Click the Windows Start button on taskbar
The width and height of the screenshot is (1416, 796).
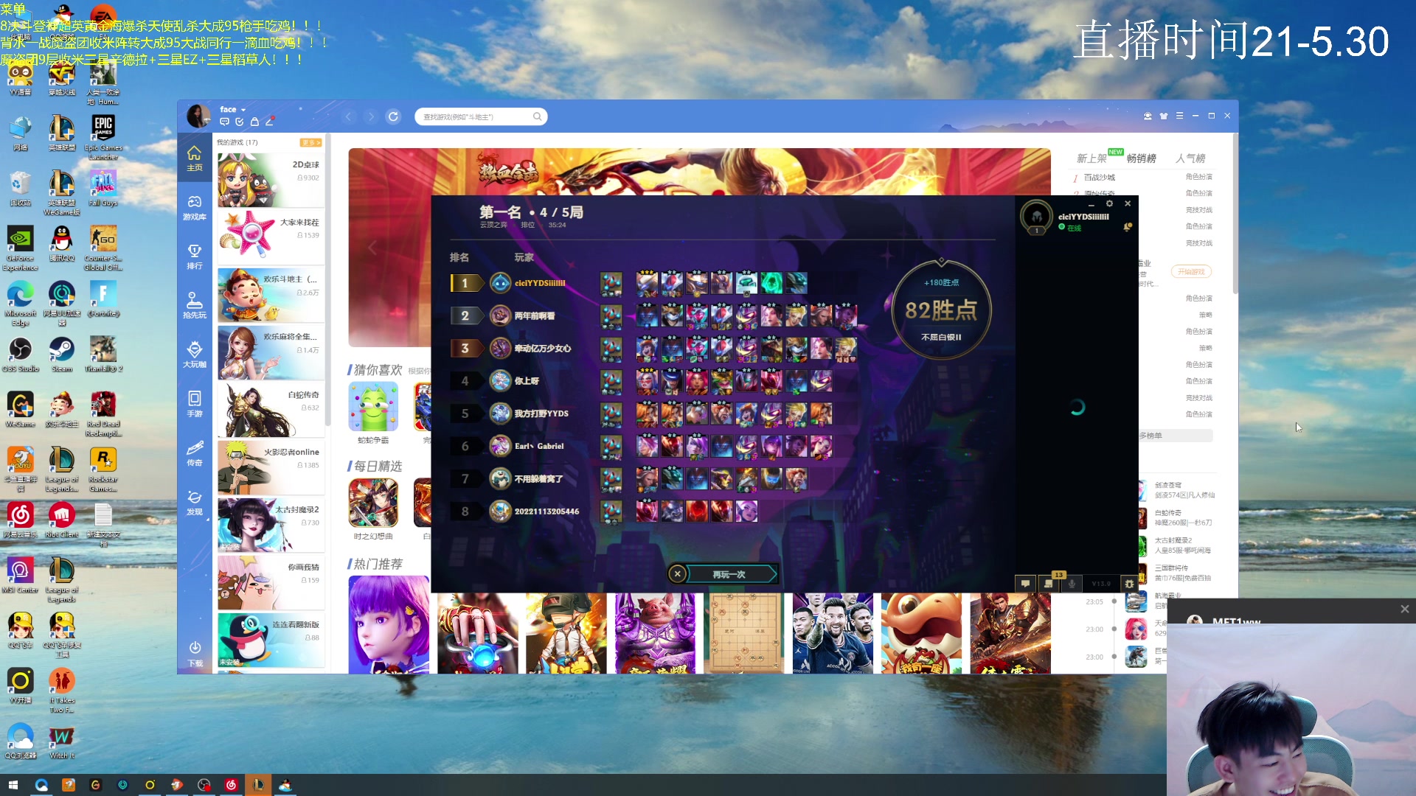point(13,785)
